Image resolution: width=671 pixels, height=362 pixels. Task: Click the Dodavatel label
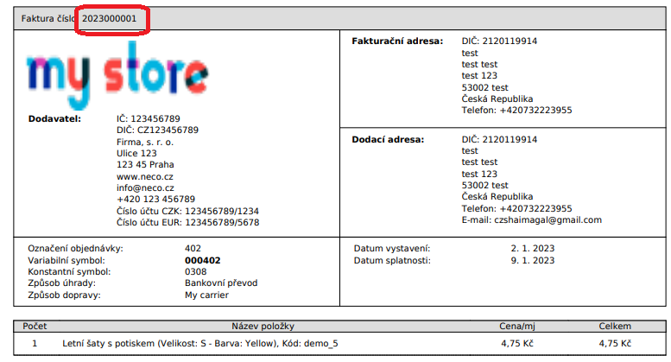pos(54,118)
